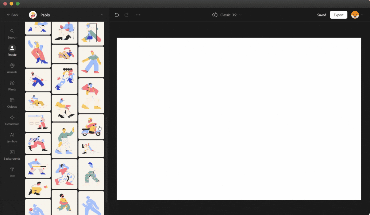Open the Animals category
This screenshot has width=370, height=215.
coord(12,68)
